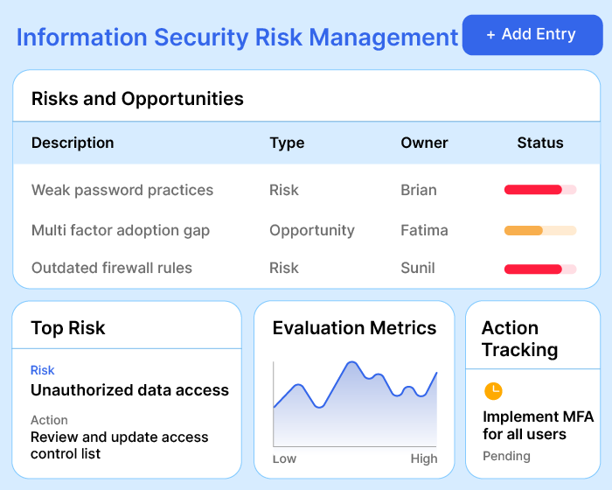This screenshot has width=612, height=490.
Task: Sort by the Status column header
Action: (x=540, y=143)
